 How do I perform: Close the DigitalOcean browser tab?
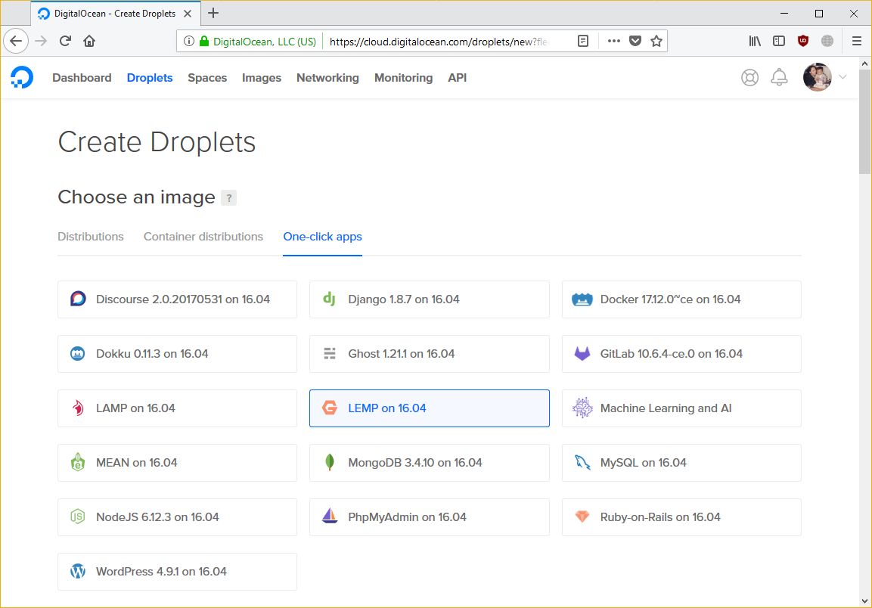point(188,14)
